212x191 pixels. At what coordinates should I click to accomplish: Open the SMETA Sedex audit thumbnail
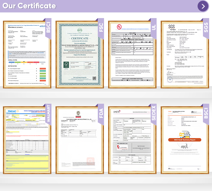[x=132, y=140]
